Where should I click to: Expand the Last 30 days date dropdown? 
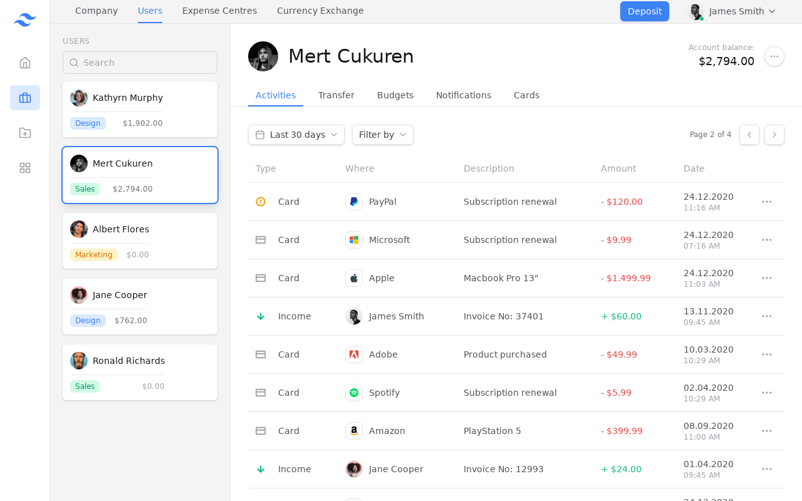(x=296, y=135)
